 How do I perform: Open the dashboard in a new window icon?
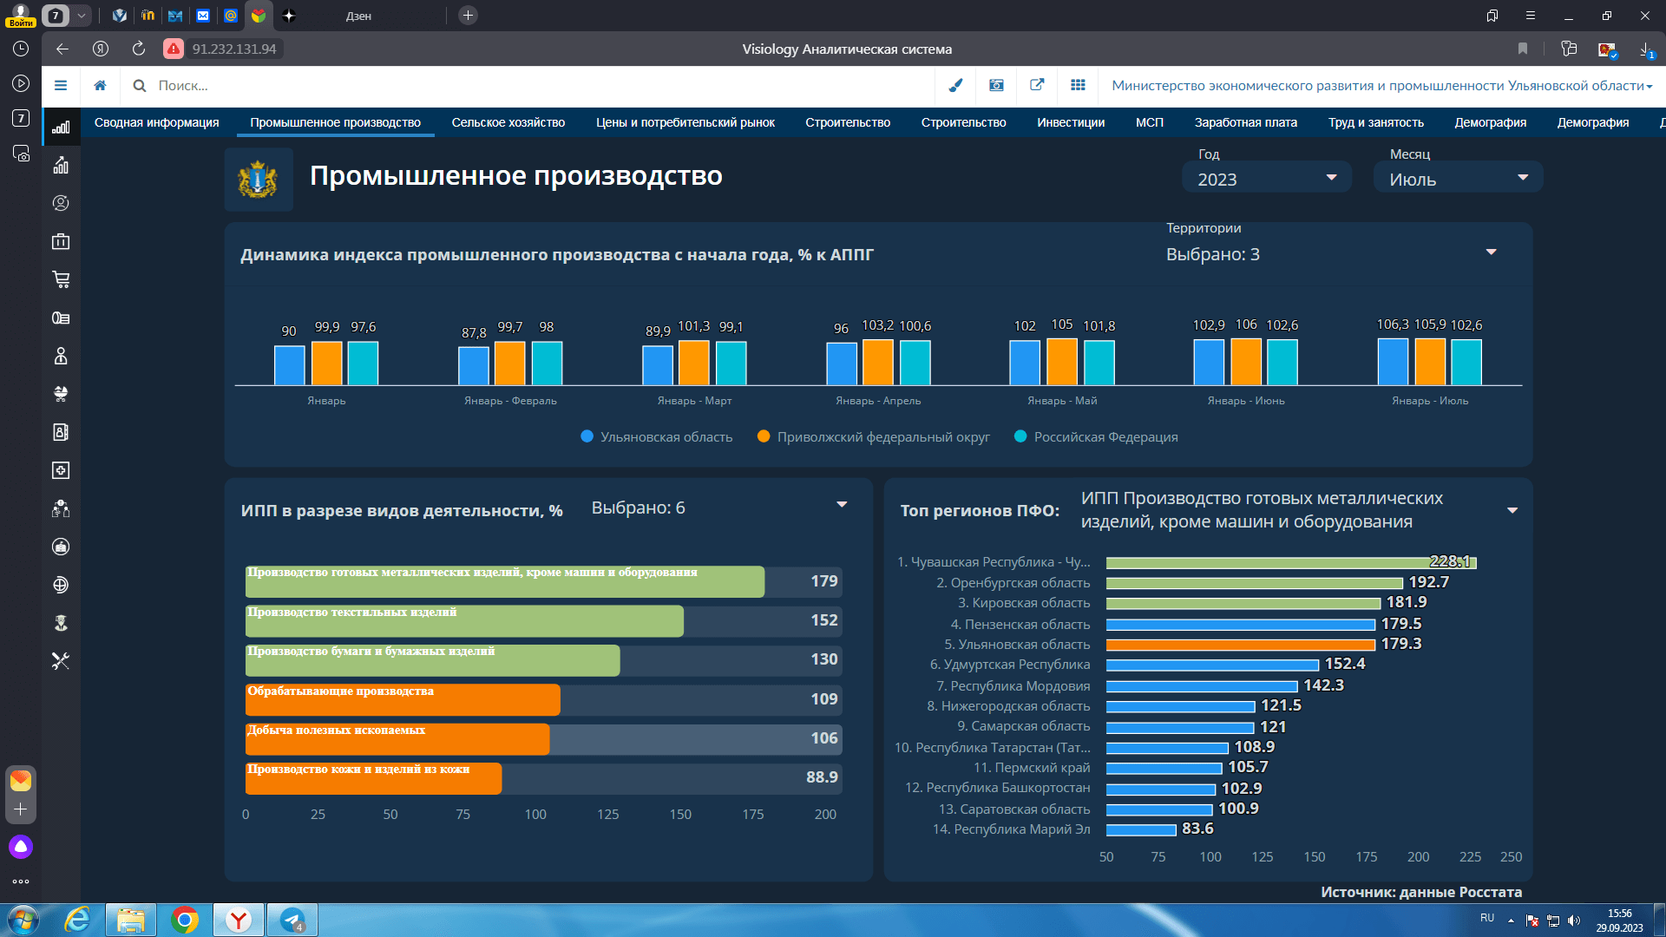(1037, 85)
